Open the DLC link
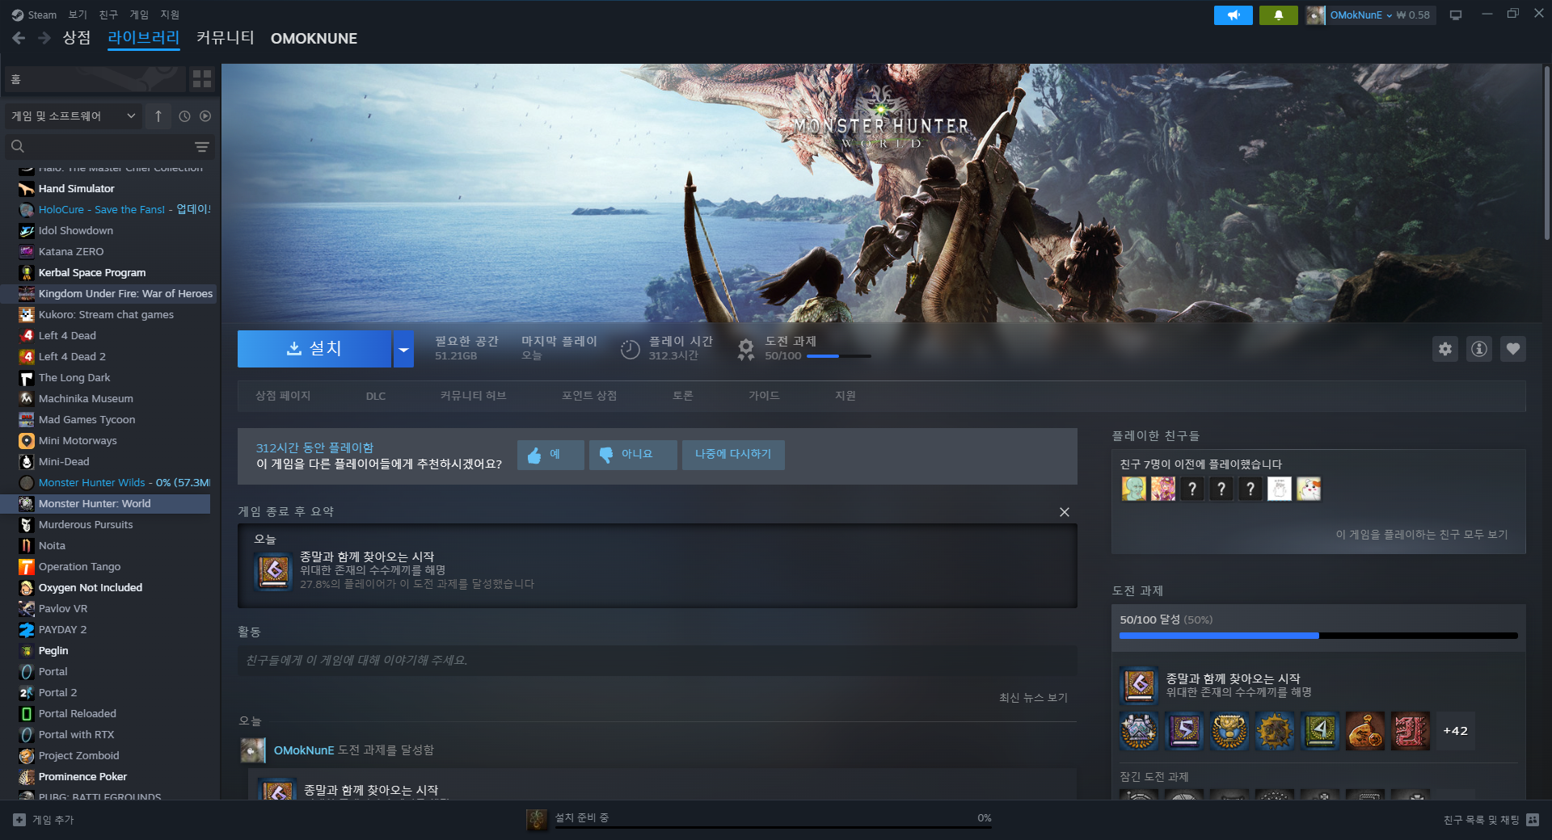This screenshot has height=840, width=1552. (375, 396)
